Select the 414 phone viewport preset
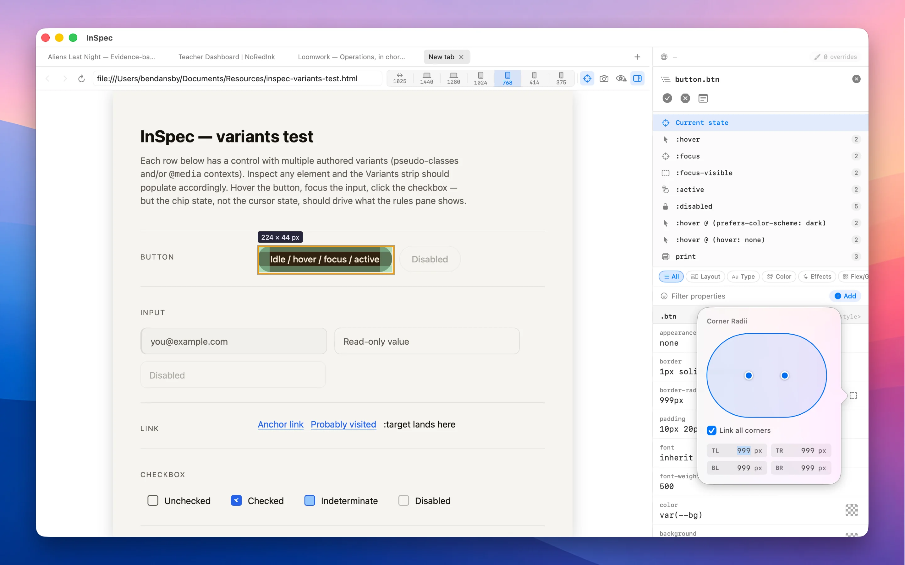The image size is (905, 565). (534, 78)
